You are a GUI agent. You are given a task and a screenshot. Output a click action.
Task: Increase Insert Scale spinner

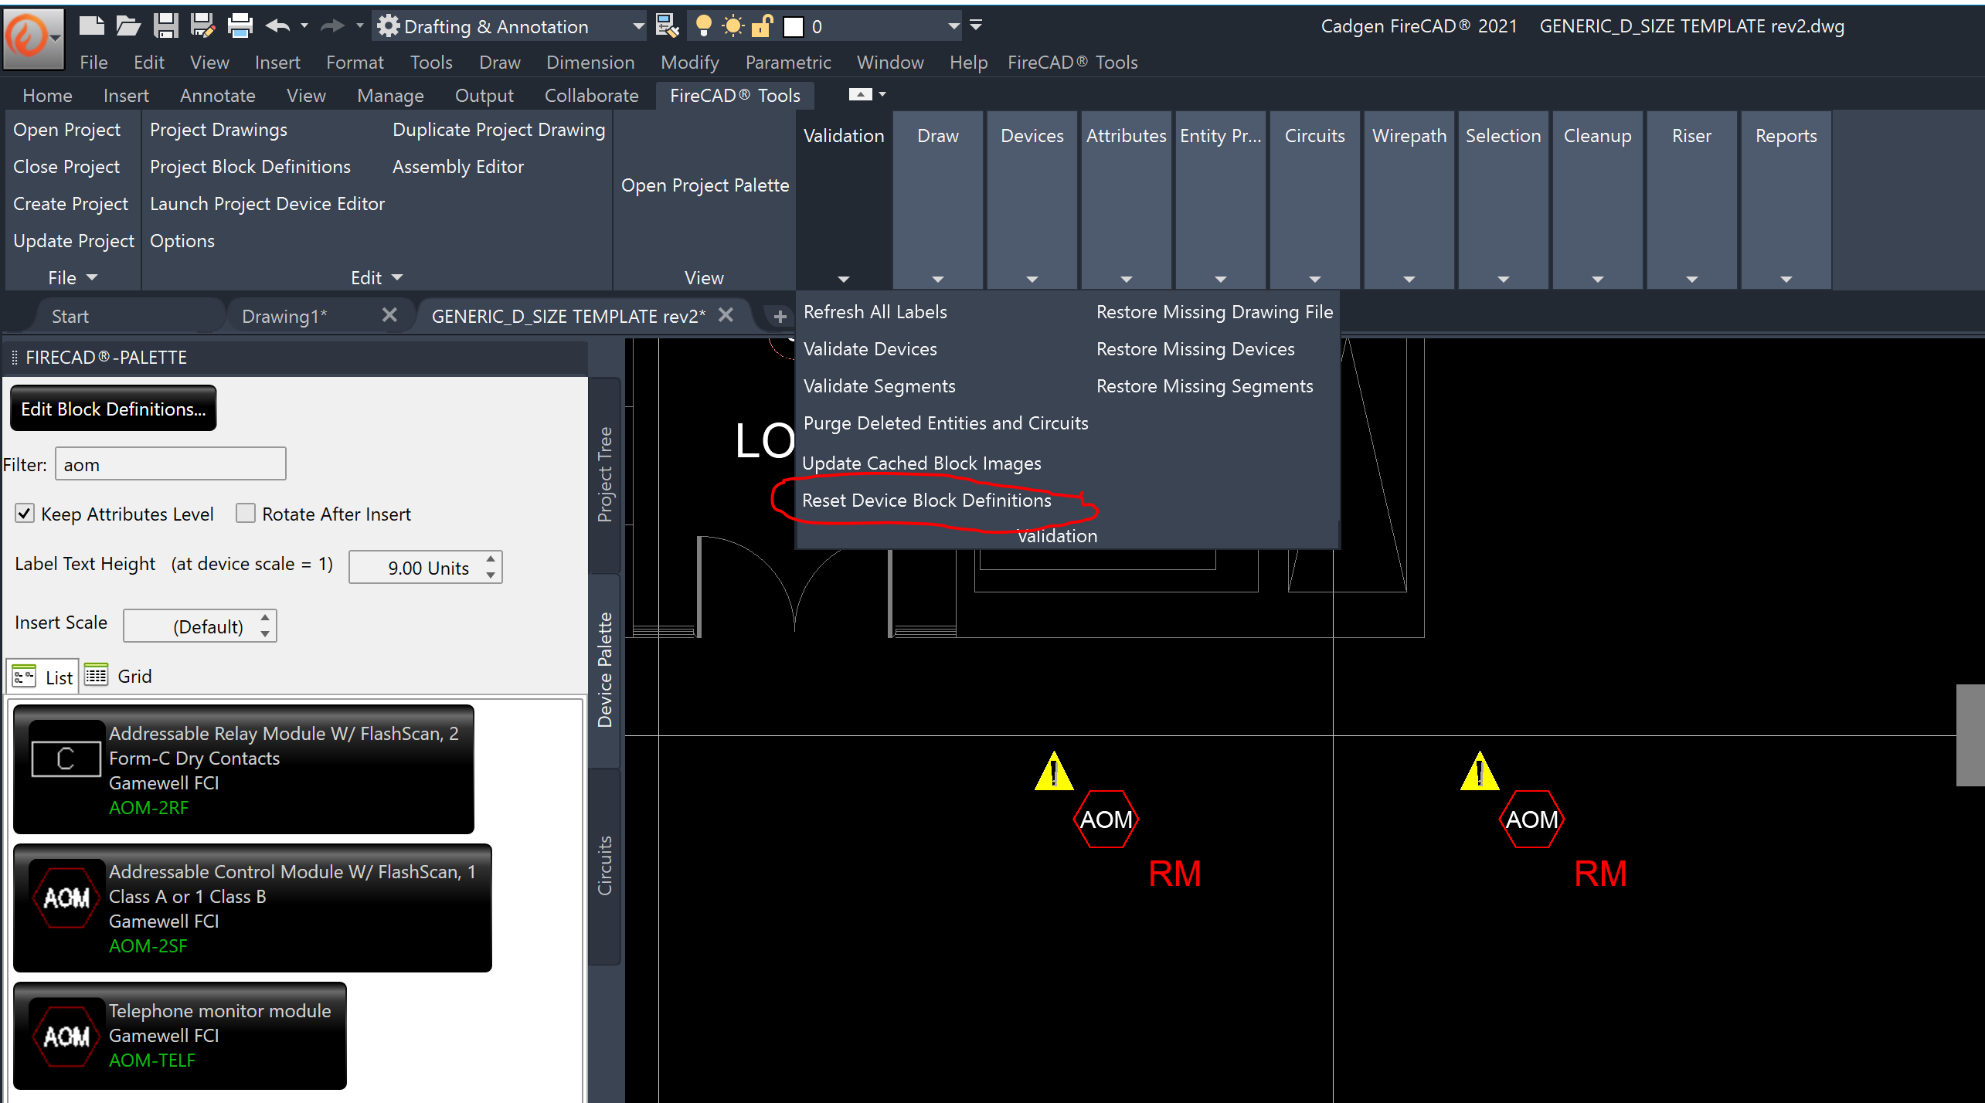[x=265, y=617]
